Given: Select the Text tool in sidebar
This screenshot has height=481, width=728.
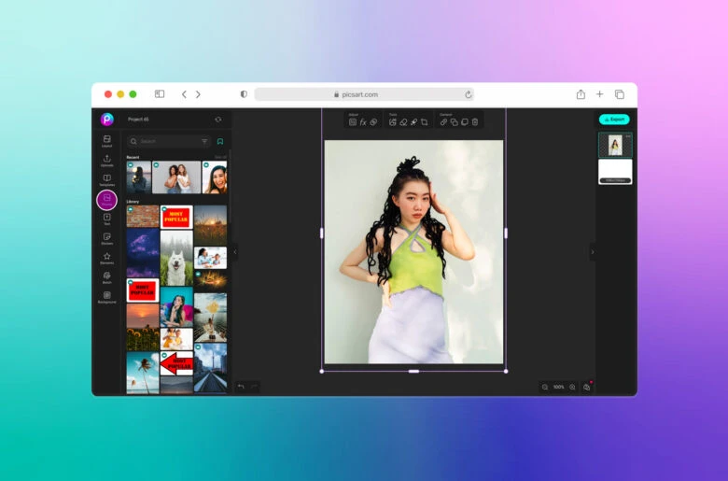Looking at the screenshot, I should (x=106, y=219).
